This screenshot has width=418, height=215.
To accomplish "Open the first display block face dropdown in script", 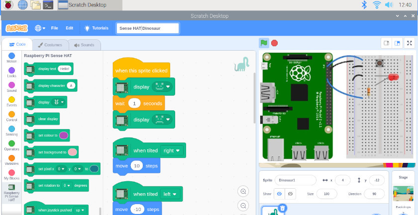I will click(x=162, y=87).
